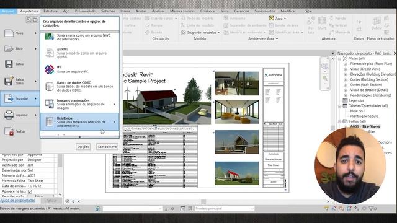Click the Salvar como icon
This screenshot has height=223, width=397.
pyautogui.click(x=9, y=81)
